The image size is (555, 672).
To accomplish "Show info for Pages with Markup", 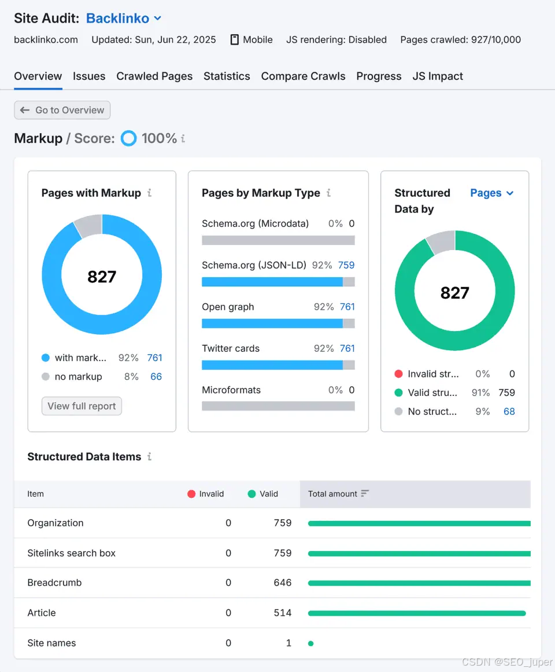I will (x=149, y=193).
